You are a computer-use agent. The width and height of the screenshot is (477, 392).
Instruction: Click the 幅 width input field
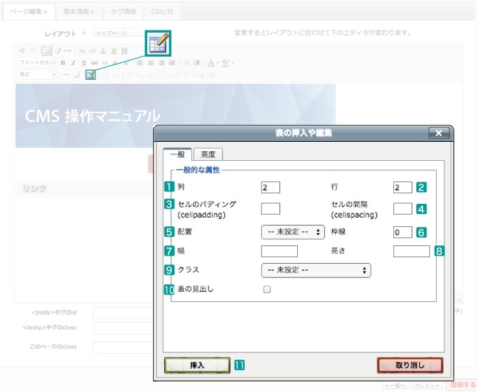tap(279, 252)
